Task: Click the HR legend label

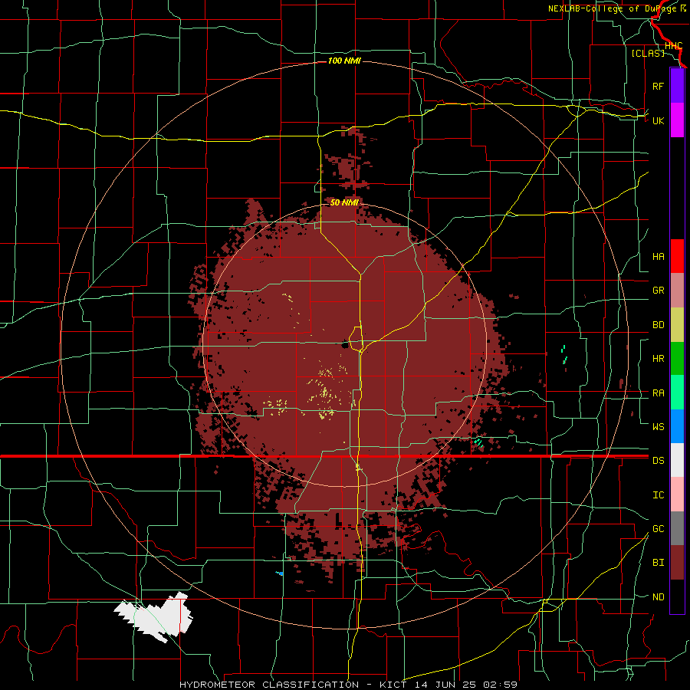Action: 658,359
